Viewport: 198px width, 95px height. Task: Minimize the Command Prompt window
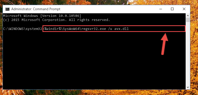pos(161,9)
